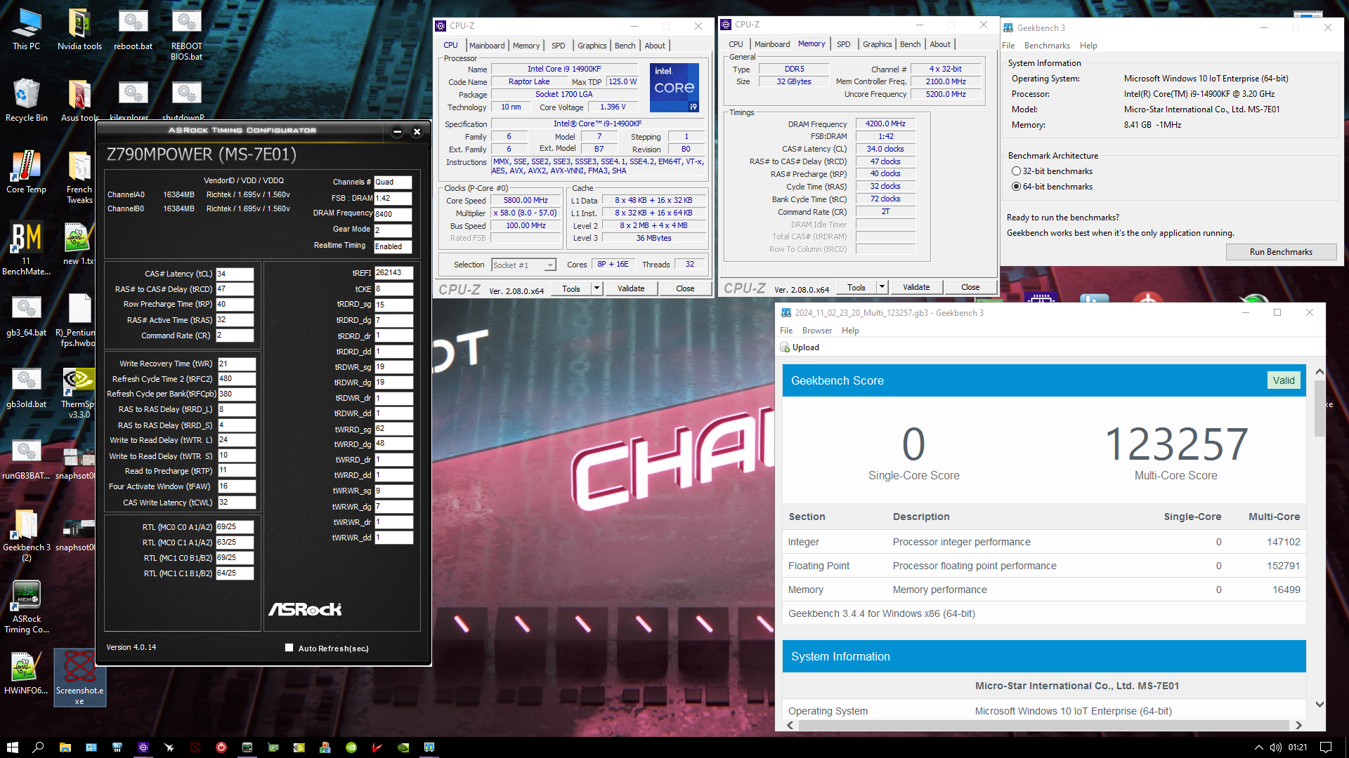Screen dimensions: 1349x758
Task: Open the Recycle Bin icon
Action: [26, 100]
